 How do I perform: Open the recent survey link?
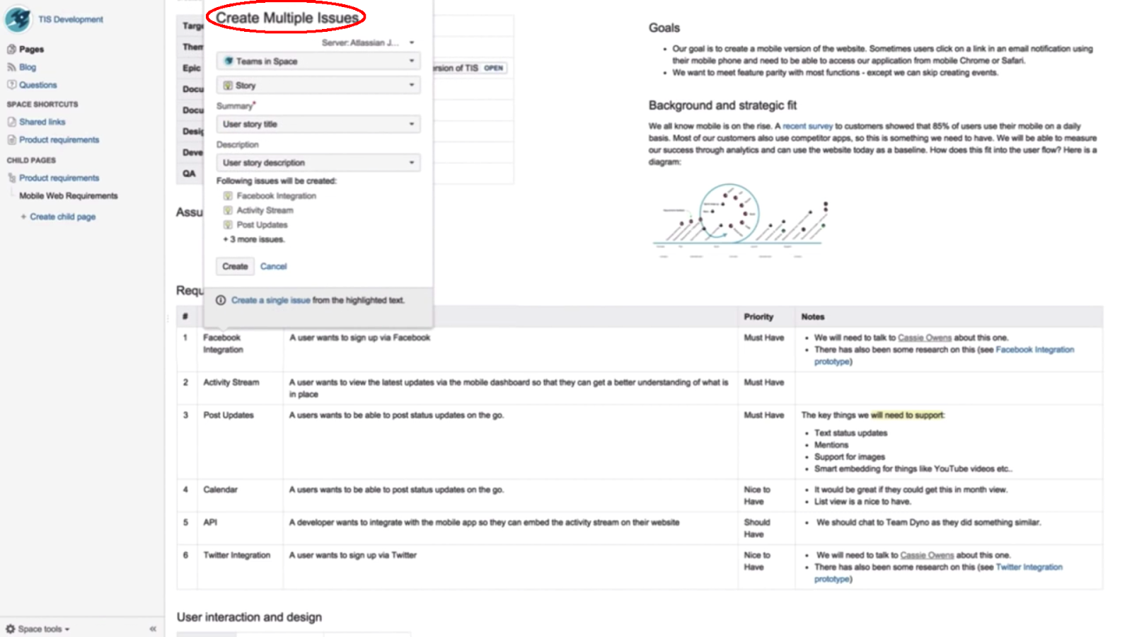[x=807, y=126]
